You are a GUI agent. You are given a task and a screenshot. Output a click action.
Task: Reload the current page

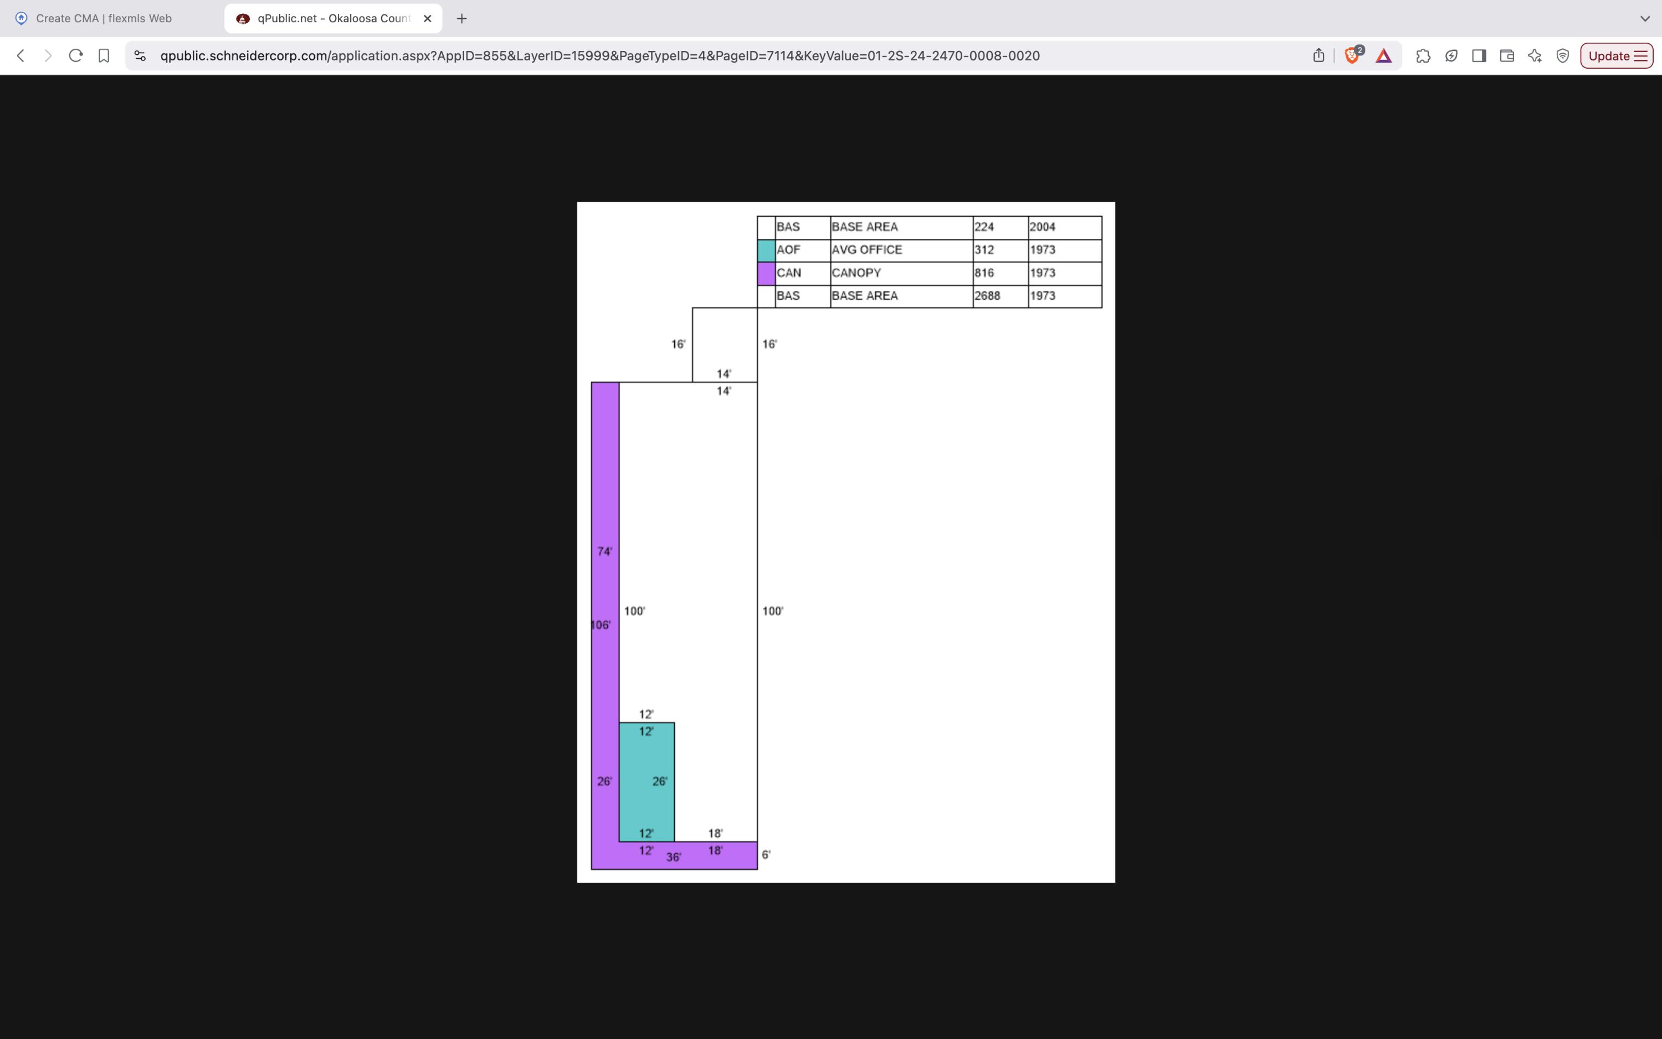click(76, 55)
